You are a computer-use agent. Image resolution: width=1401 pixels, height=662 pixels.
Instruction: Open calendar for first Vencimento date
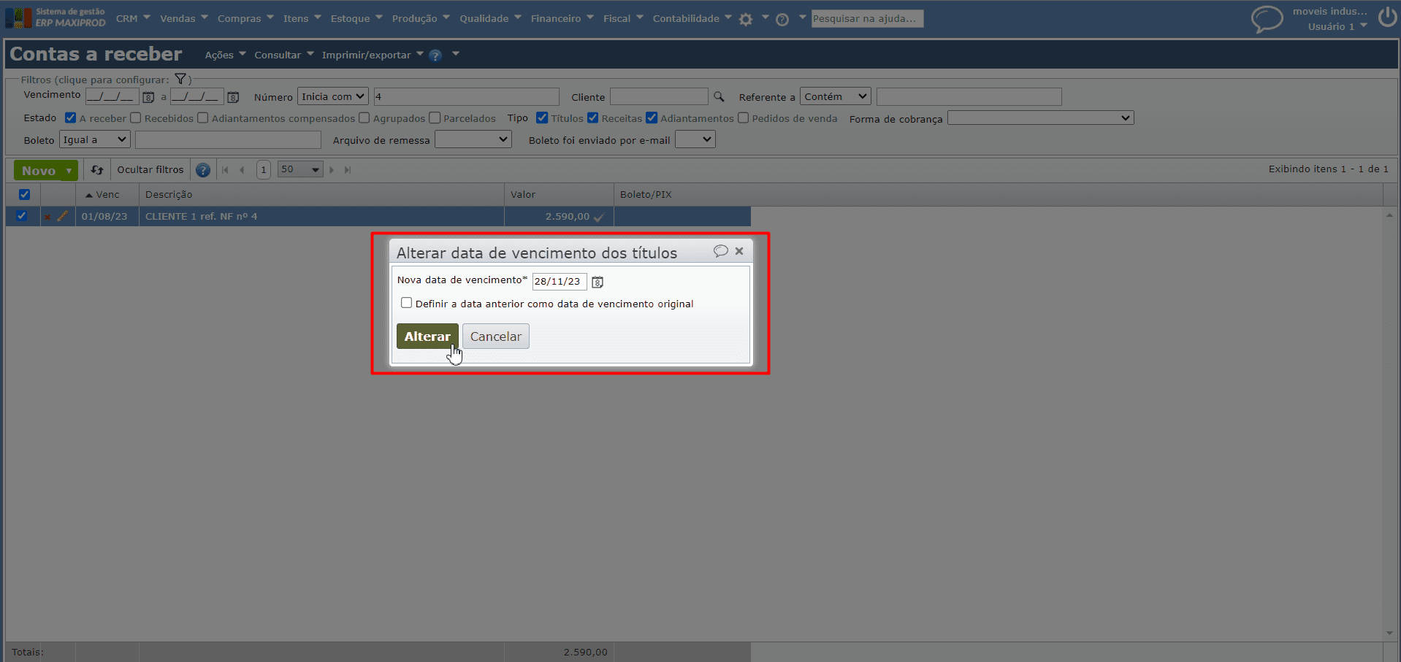[148, 97]
